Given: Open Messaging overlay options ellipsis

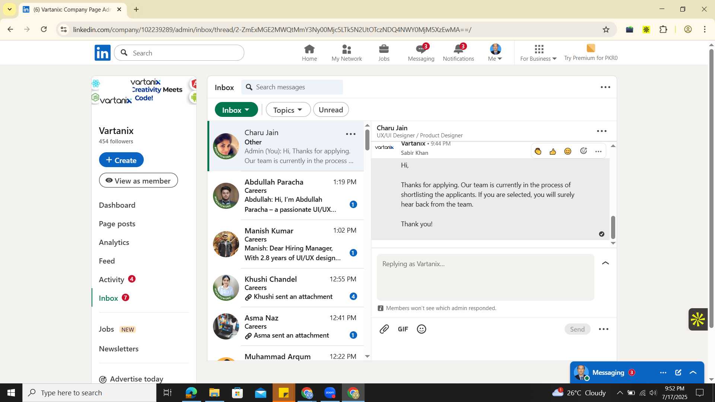Looking at the screenshot, I should pos(663,373).
